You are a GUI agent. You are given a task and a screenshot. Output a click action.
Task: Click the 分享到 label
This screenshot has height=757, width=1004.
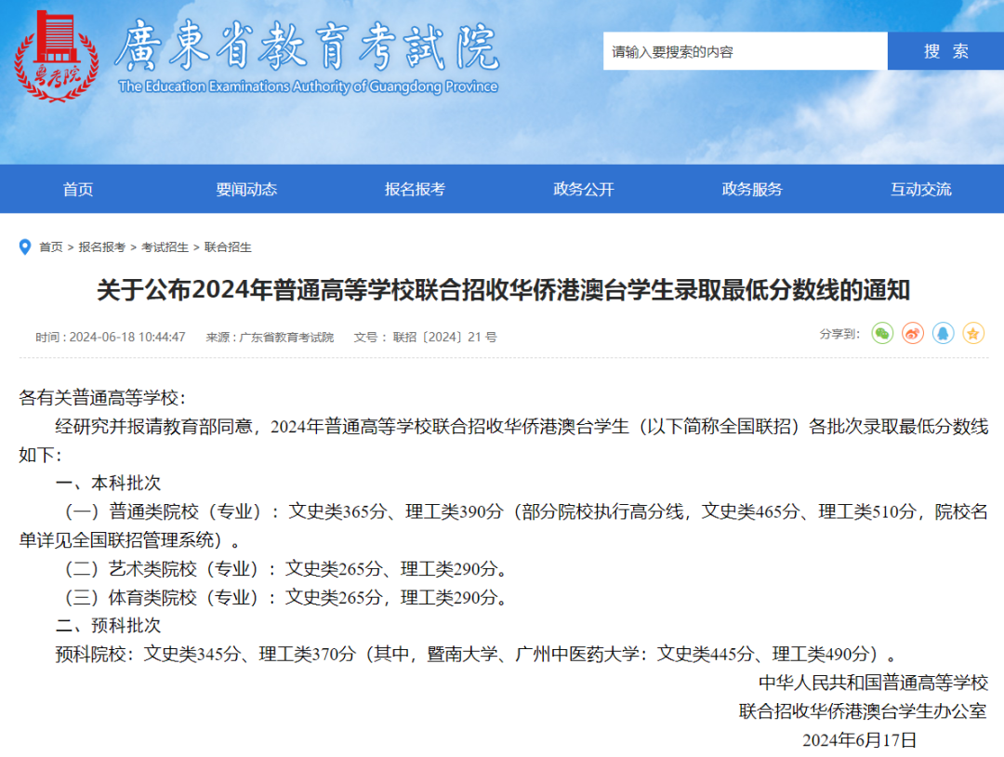pyautogui.click(x=839, y=334)
